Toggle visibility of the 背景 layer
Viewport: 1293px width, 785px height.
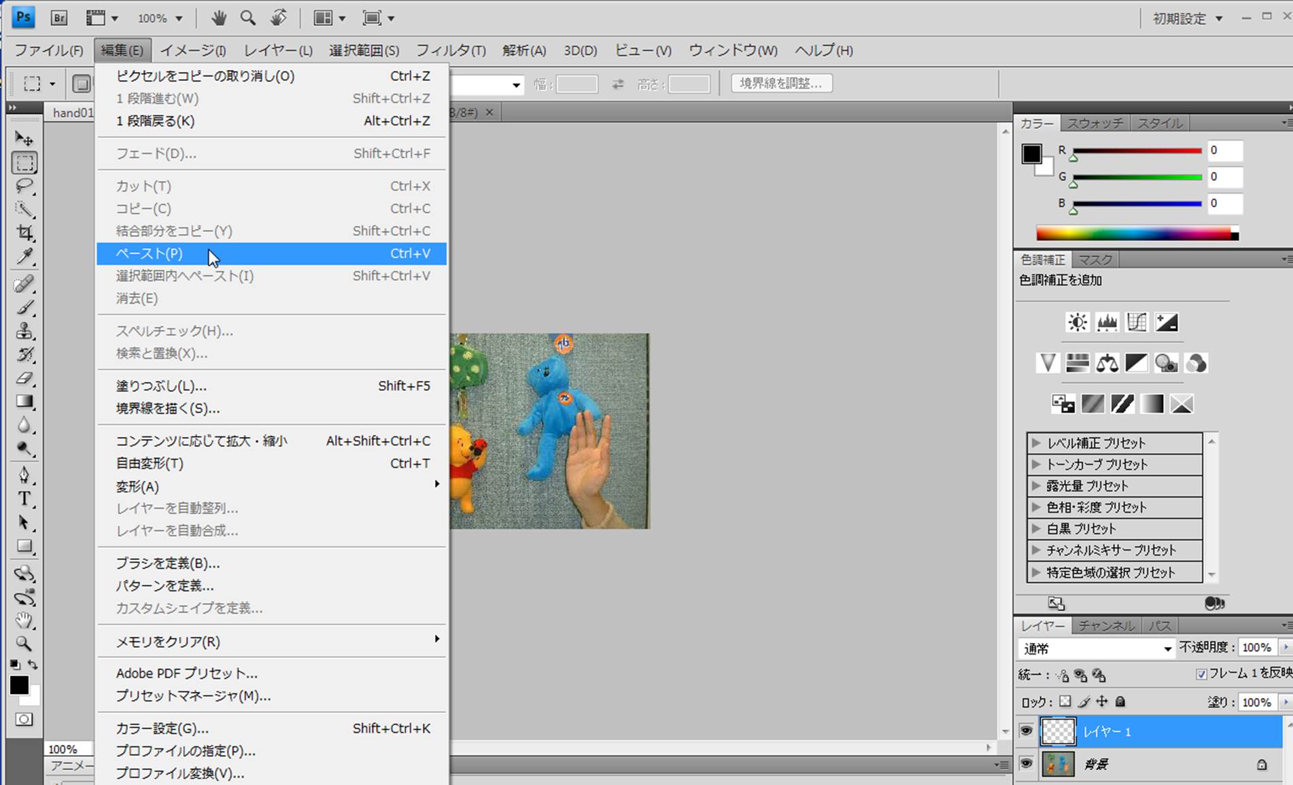(x=1026, y=764)
